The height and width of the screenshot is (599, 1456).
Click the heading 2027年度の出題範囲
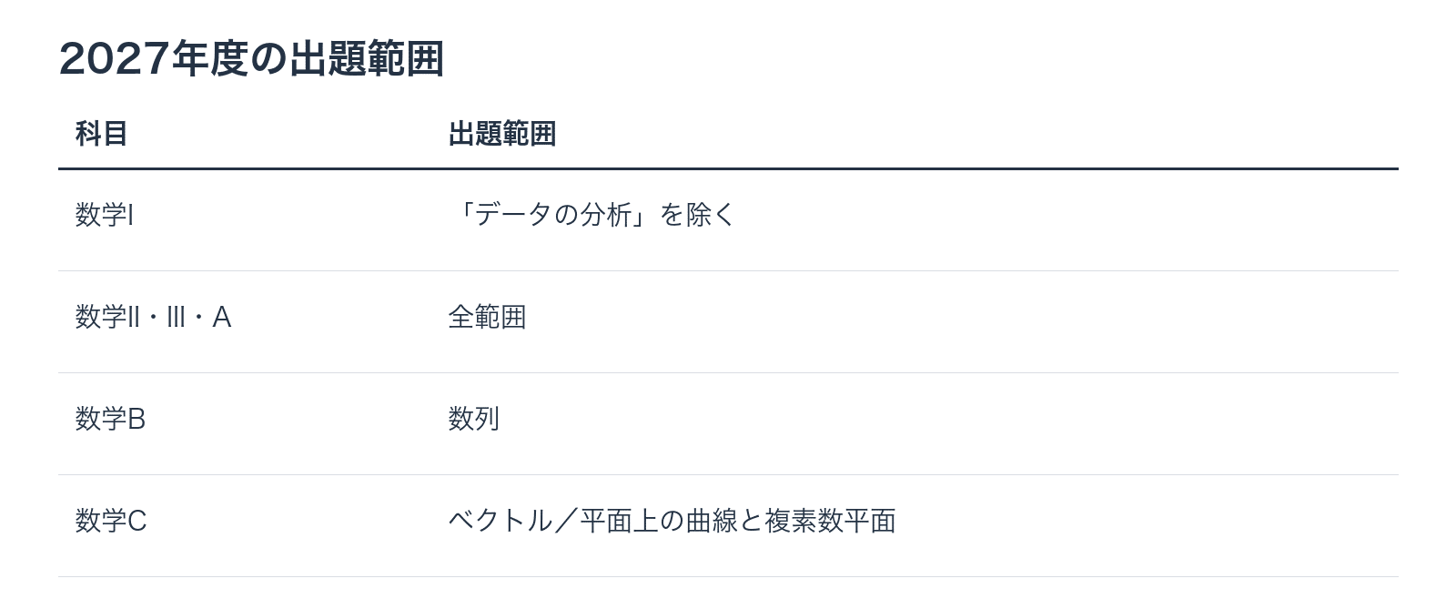click(251, 59)
